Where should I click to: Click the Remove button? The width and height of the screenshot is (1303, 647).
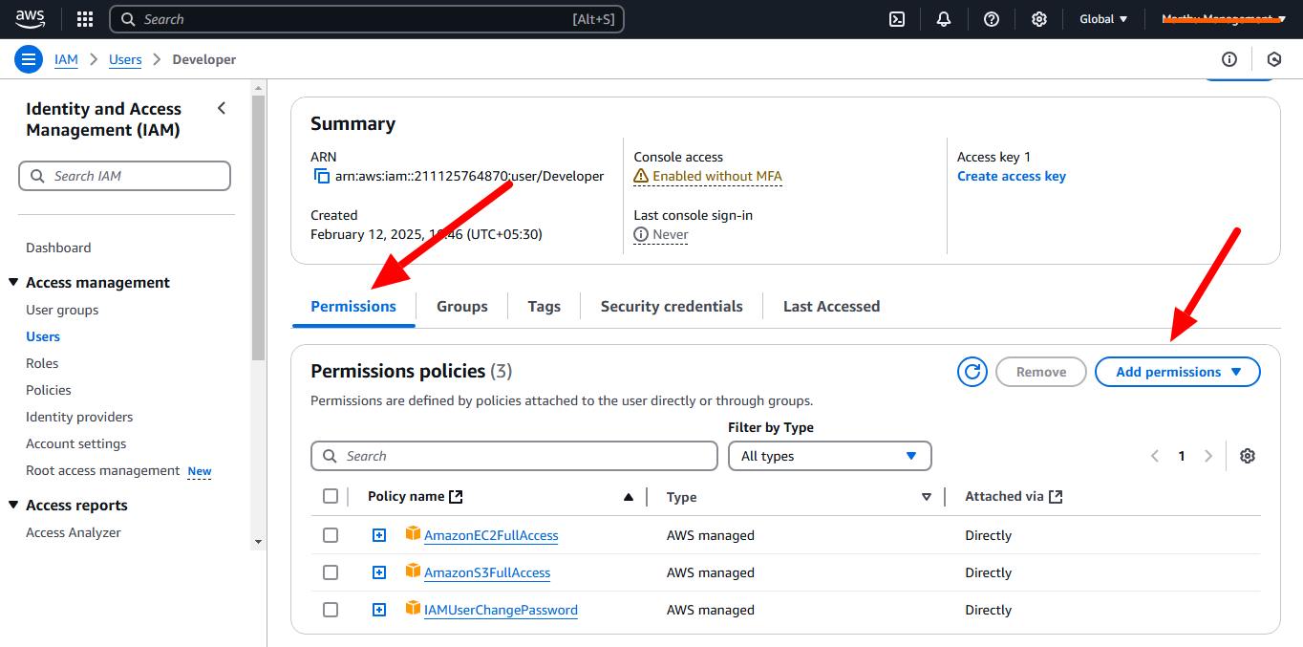[1041, 372]
